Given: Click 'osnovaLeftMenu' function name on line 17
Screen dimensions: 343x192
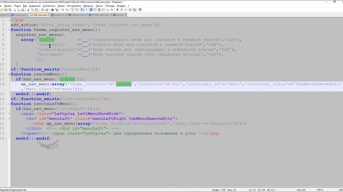Looking at the screenshot, I should (x=51, y=104).
